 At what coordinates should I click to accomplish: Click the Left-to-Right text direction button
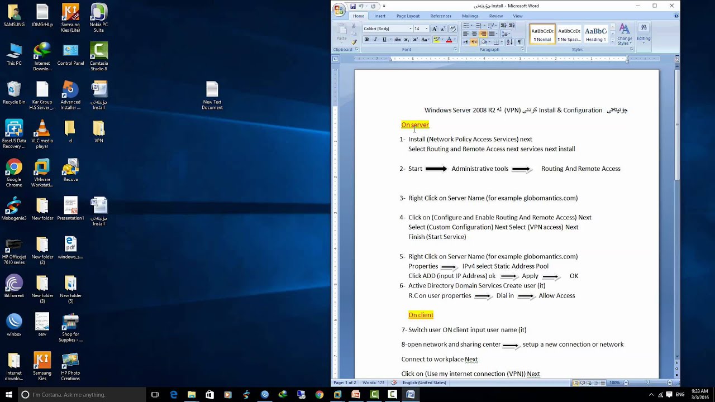(466, 42)
